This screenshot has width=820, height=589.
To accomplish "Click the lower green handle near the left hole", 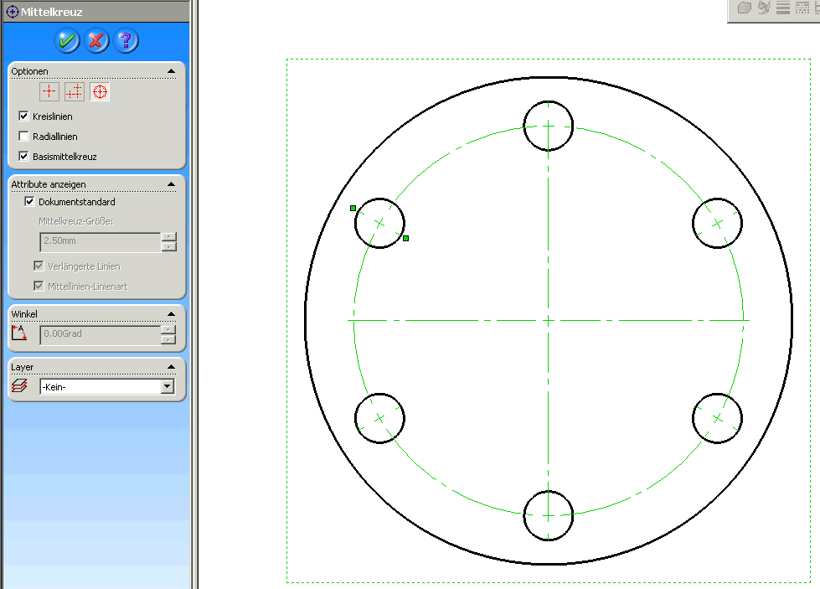I will tap(406, 238).
